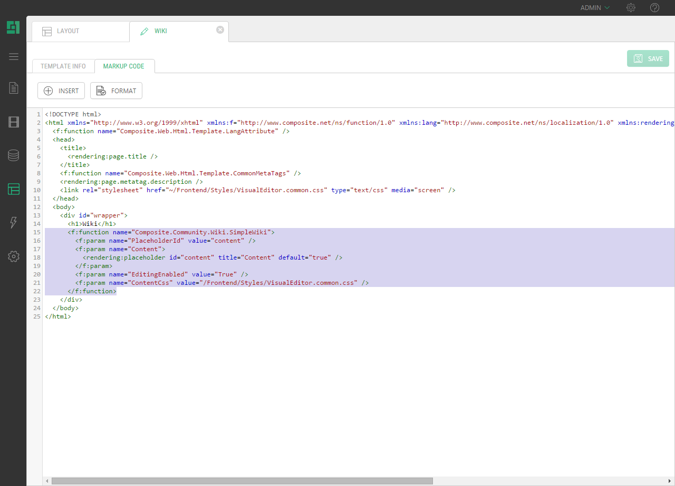
Task: Select the Markup Code tab
Action: coord(124,66)
